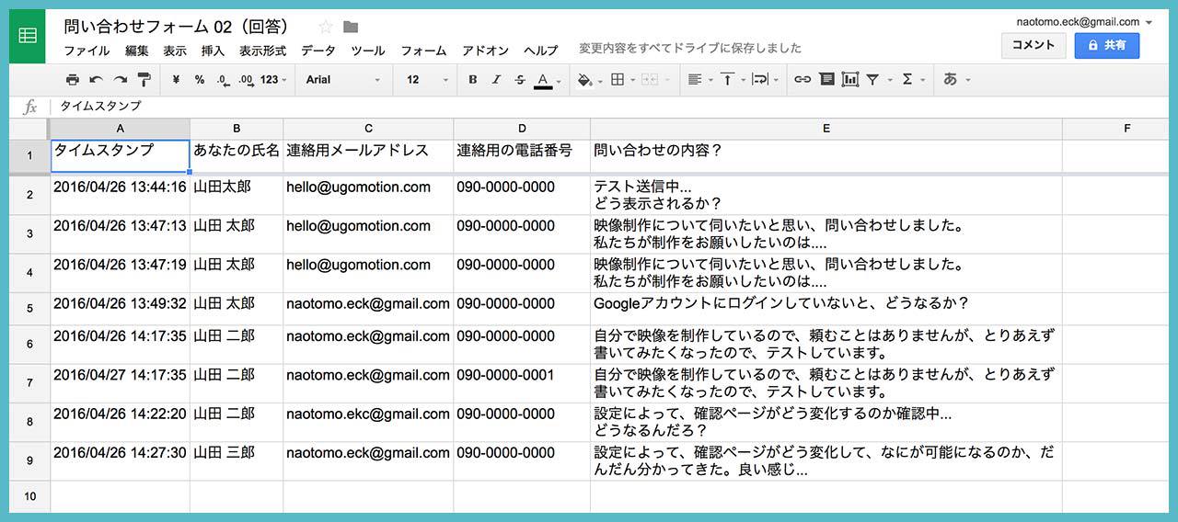Open the font size 12 dropdown

(x=428, y=80)
